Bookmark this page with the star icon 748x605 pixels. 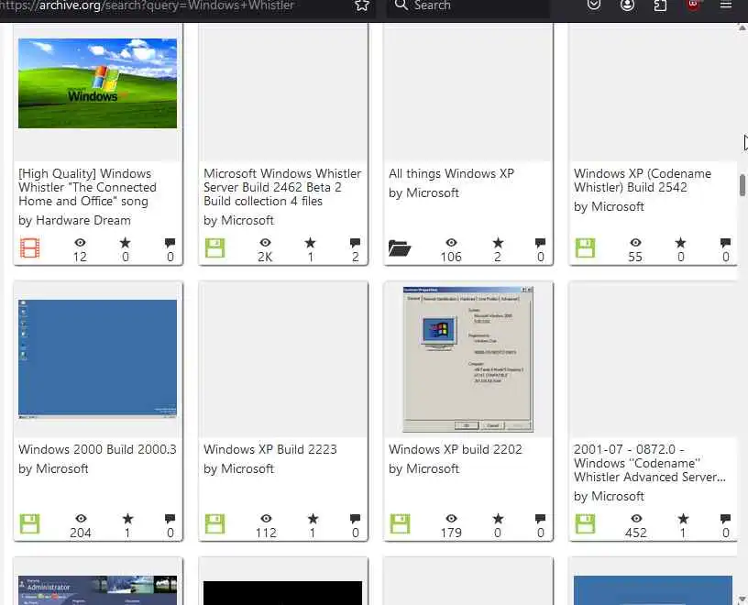[362, 5]
